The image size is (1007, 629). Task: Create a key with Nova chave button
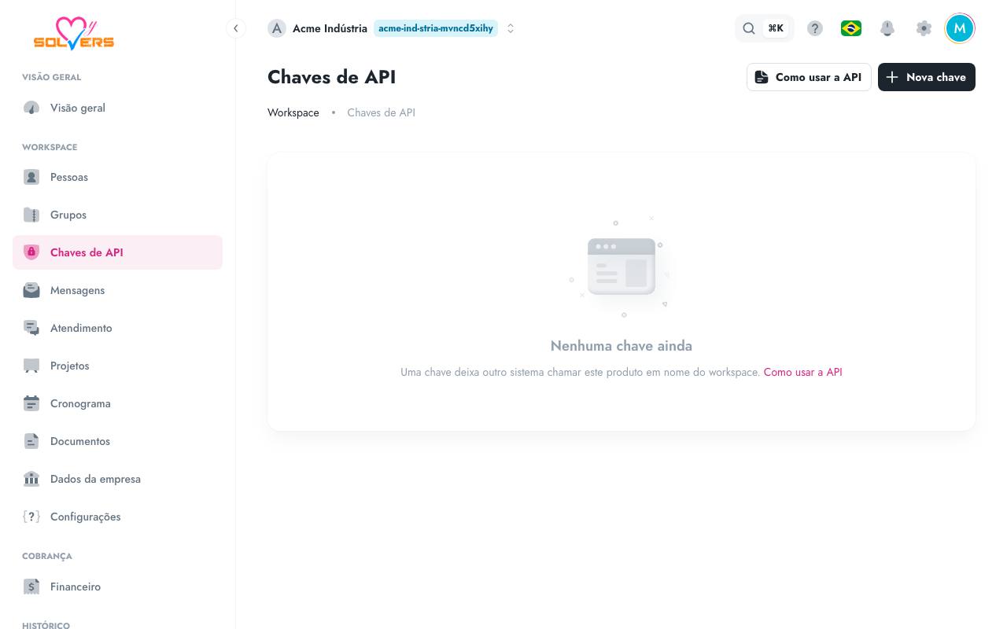(927, 77)
